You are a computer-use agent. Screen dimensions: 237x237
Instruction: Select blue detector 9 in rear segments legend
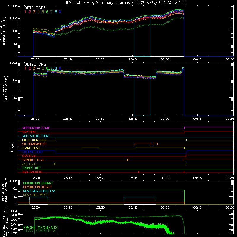point(60,68)
